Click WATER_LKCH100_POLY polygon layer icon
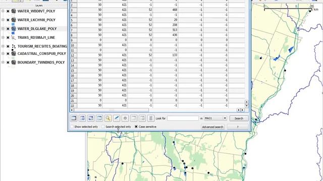The height and width of the screenshot is (181, 323). [x=14, y=20]
